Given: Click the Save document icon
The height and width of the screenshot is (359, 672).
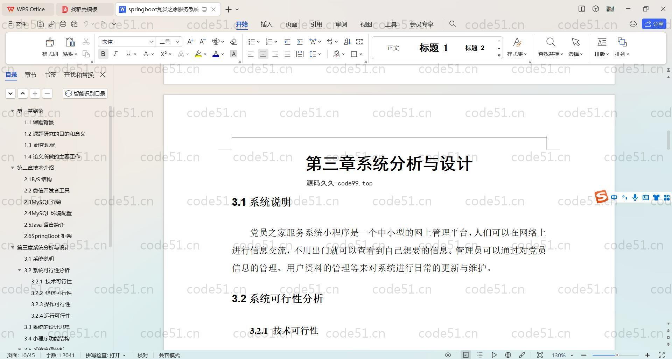Looking at the screenshot, I should 41,24.
